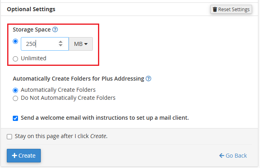Enable Stay on this page checkbox
Viewport: 260px width, 168px height.
point(10,136)
